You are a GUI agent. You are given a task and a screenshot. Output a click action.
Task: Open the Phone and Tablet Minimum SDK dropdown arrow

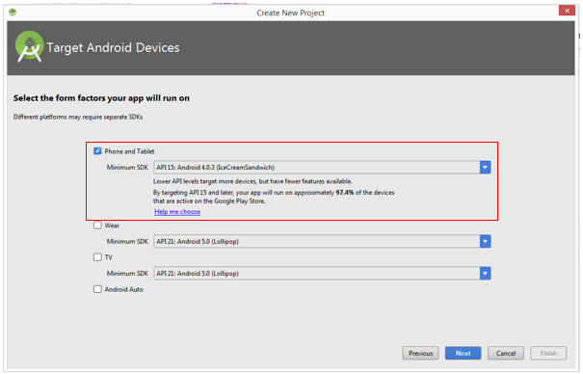[485, 168]
